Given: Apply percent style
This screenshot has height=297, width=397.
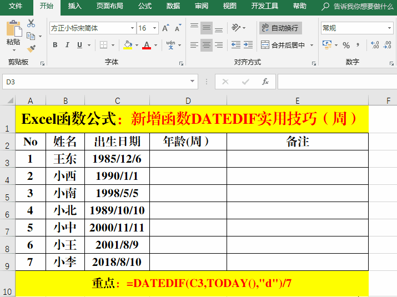Looking at the screenshot, I should pos(346,46).
